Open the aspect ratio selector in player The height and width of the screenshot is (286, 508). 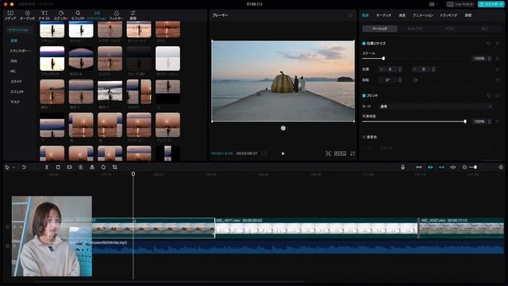point(340,153)
